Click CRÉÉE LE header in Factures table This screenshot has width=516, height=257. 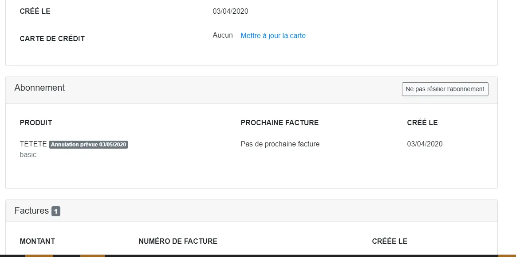click(x=390, y=241)
